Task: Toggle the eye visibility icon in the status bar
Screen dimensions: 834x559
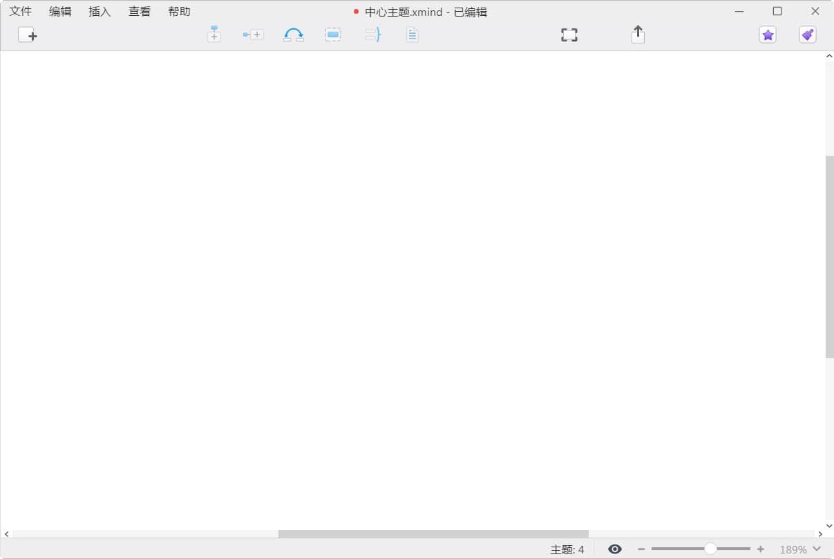Action: 615,549
